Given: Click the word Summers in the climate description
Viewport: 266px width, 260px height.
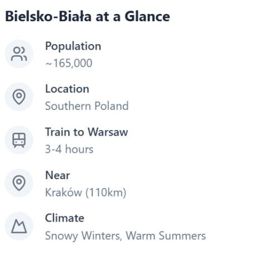Looking at the screenshot, I should click(182, 235).
